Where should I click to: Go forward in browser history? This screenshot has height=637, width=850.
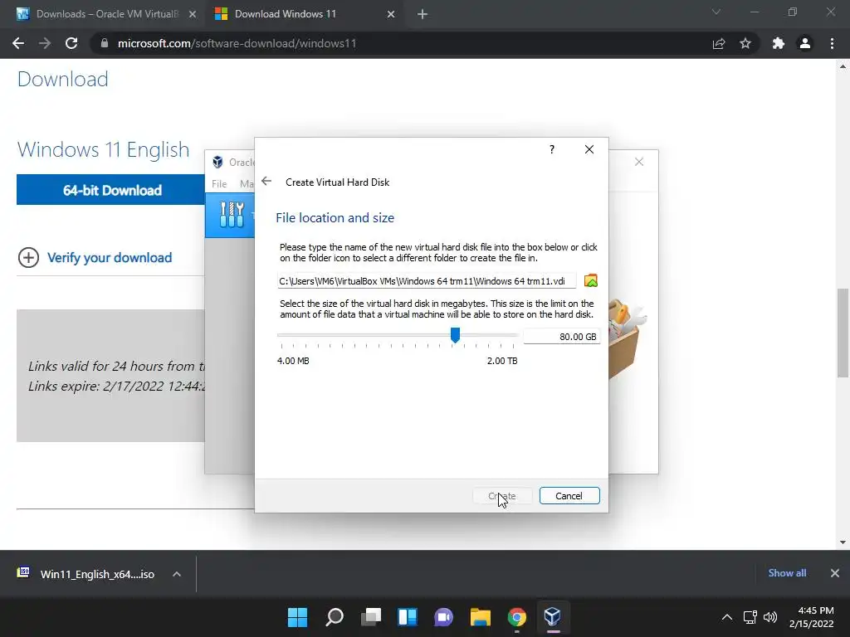(45, 43)
